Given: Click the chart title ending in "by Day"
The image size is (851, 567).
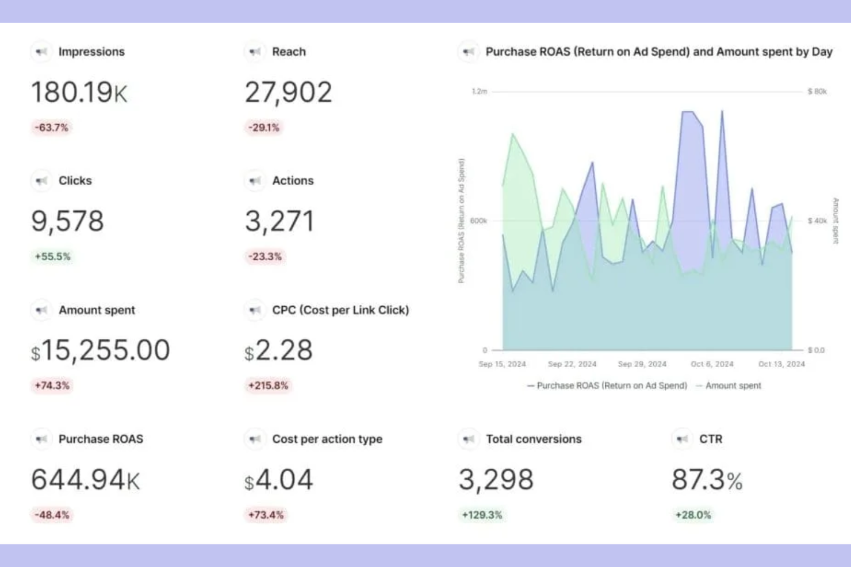Looking at the screenshot, I should click(x=659, y=52).
